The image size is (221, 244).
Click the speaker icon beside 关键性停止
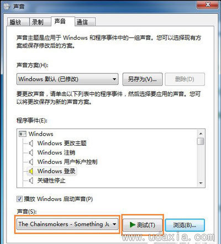[31, 181]
